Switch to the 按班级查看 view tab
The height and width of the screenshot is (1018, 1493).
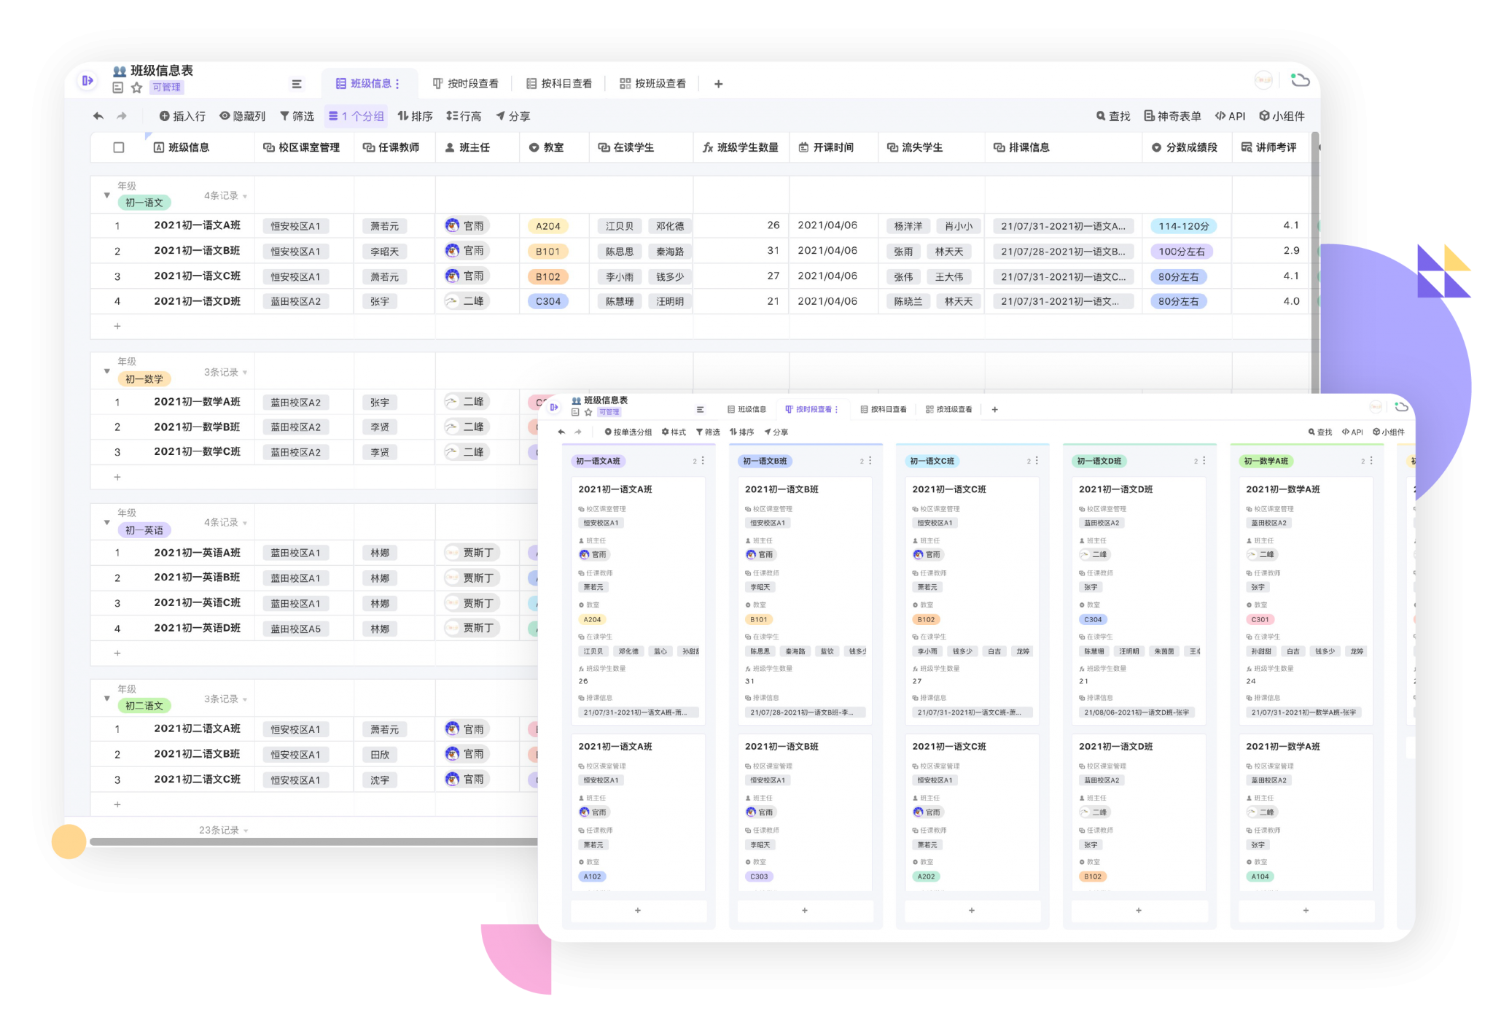pos(652,84)
